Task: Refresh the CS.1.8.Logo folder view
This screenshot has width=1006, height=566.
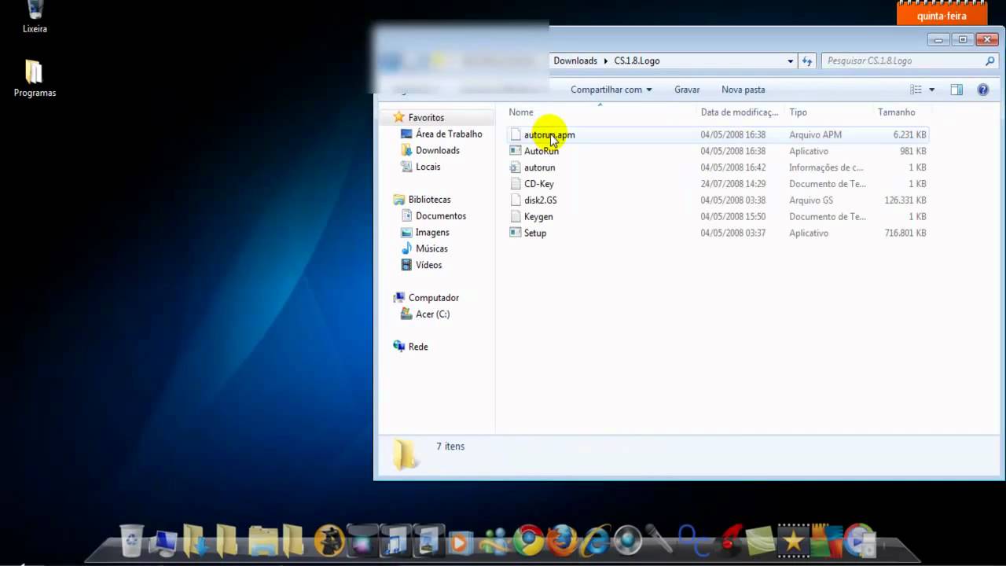Action: coord(807,61)
